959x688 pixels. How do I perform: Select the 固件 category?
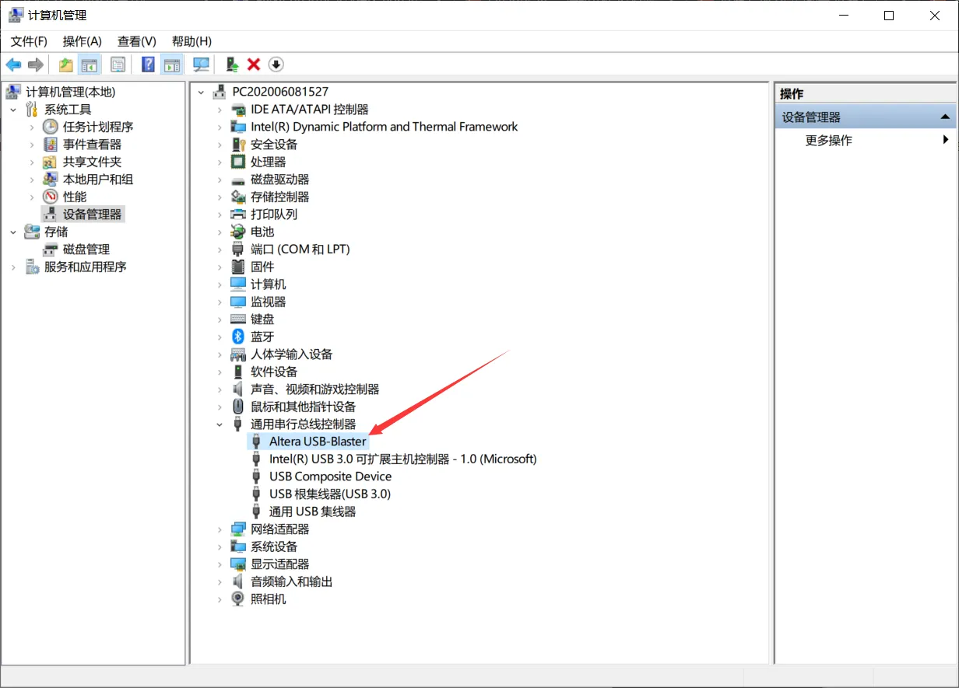click(262, 267)
